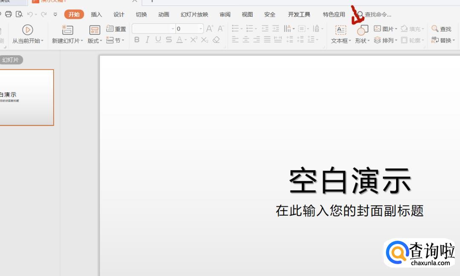Click the undo arrow

click(x=30, y=14)
